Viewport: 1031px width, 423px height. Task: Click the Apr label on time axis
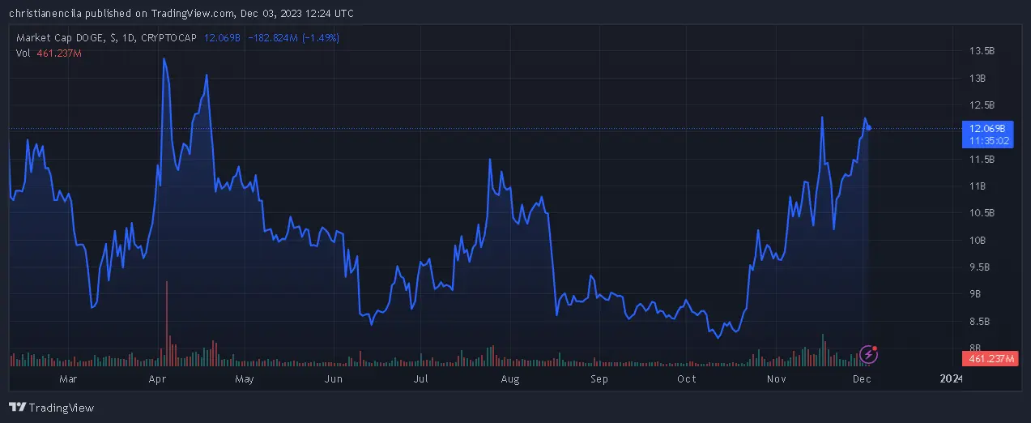157,378
